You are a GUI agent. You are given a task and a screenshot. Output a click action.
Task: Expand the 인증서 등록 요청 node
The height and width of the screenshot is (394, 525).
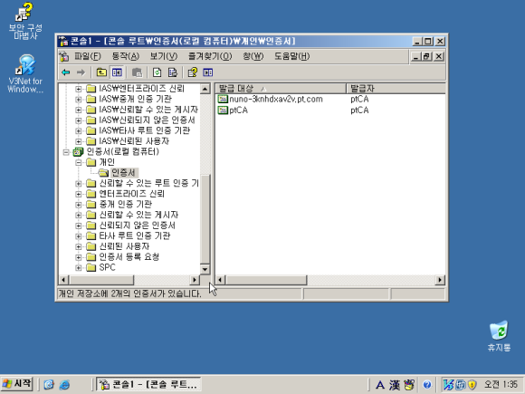[x=79, y=257]
